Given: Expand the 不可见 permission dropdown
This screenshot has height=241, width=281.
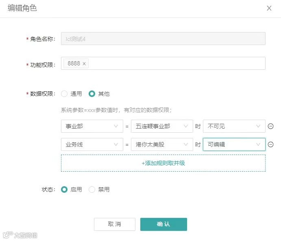Looking at the screenshot, I should point(234,126).
